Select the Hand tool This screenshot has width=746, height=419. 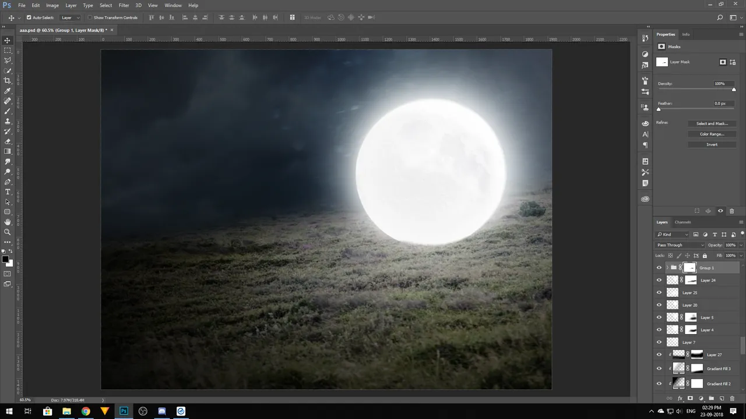coord(8,222)
